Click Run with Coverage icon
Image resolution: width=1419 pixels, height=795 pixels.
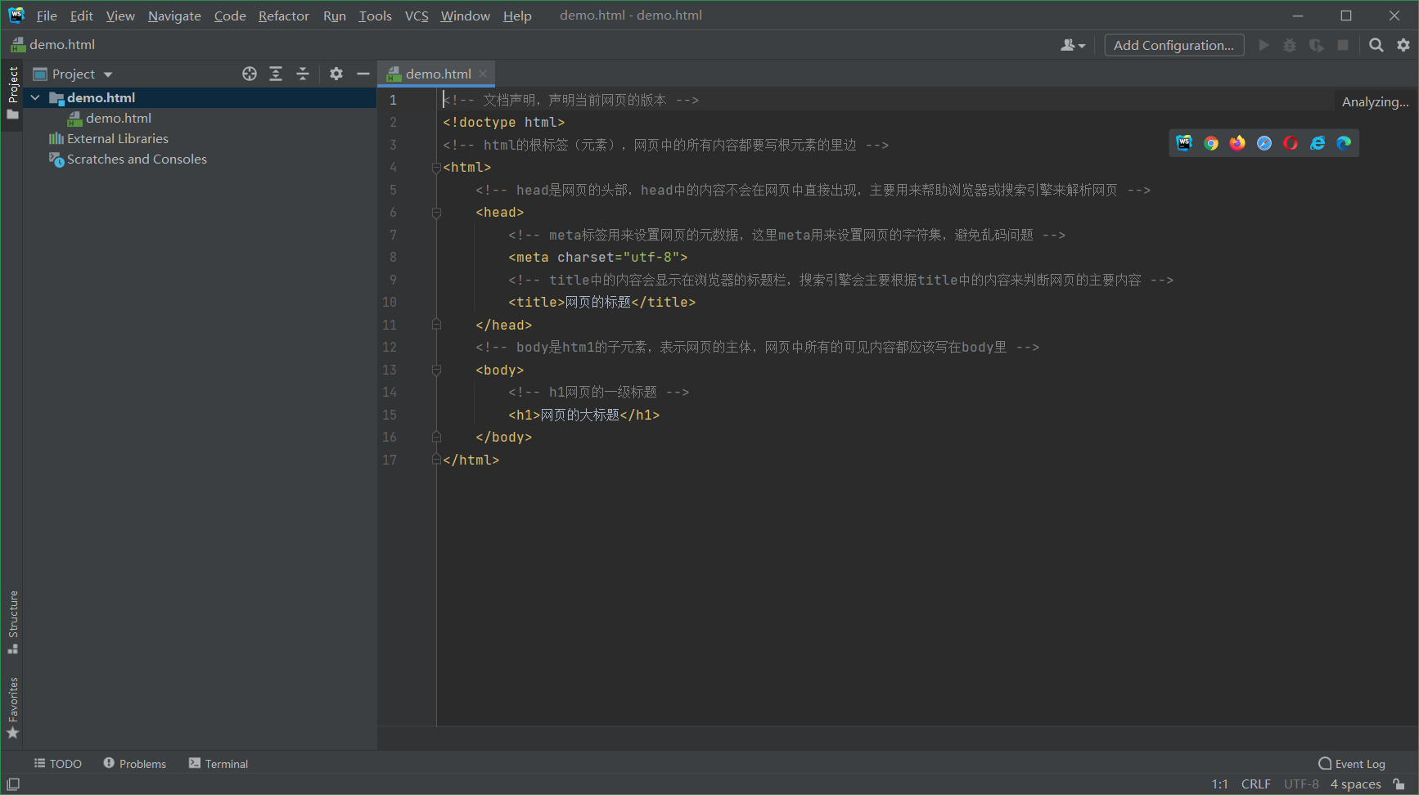1316,45
